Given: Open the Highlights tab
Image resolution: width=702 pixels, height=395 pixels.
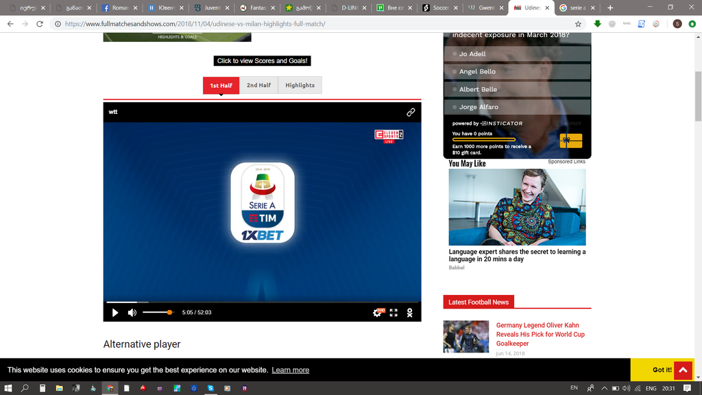Looking at the screenshot, I should tap(300, 85).
